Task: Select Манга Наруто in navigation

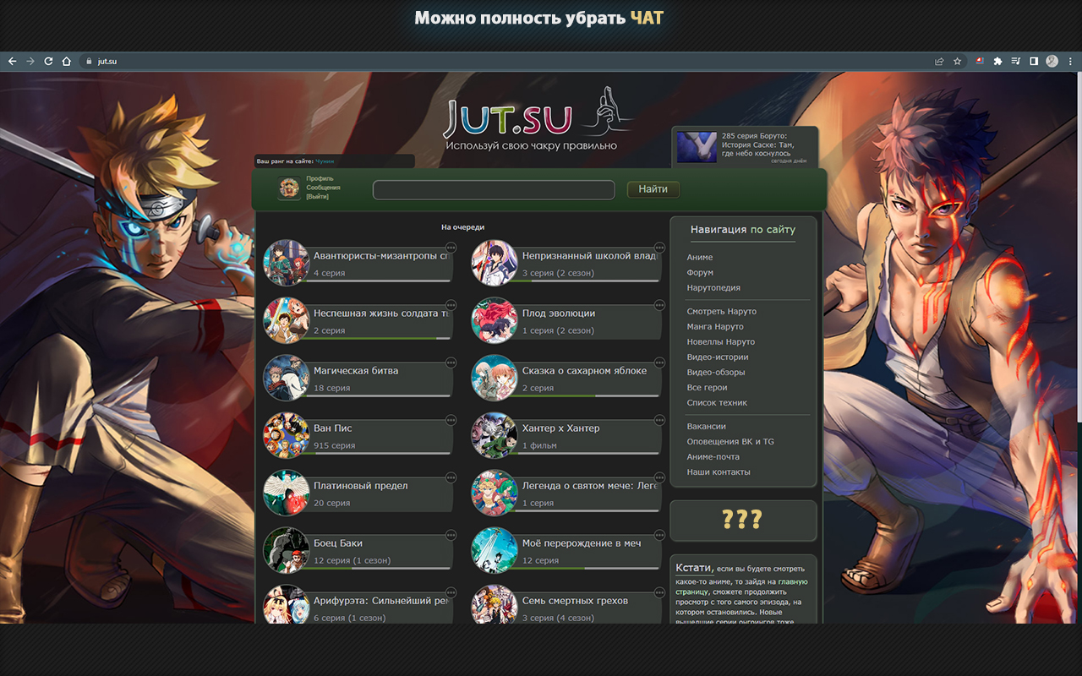Action: point(715,326)
